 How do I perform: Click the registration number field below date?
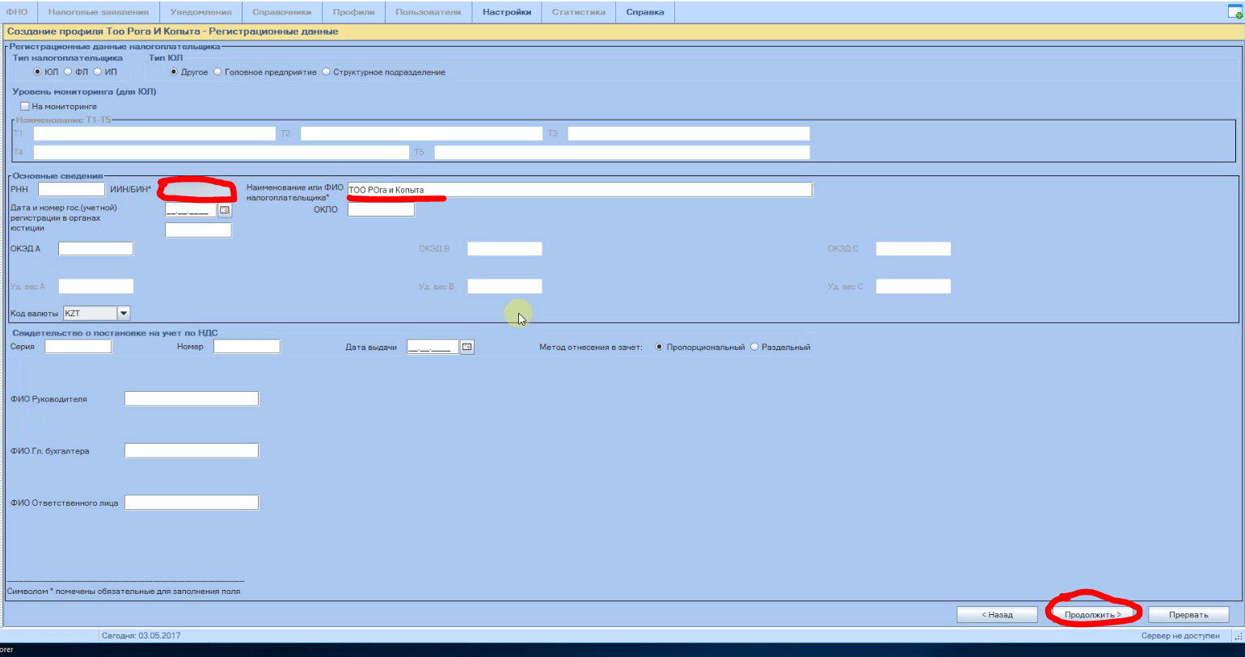[x=198, y=230]
